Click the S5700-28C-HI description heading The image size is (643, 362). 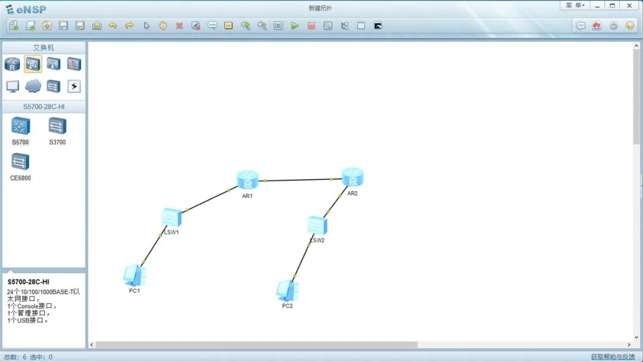coord(29,282)
